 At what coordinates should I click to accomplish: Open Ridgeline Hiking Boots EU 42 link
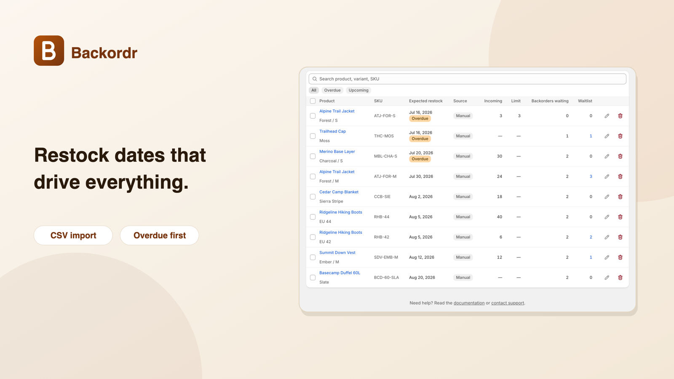pos(341,232)
